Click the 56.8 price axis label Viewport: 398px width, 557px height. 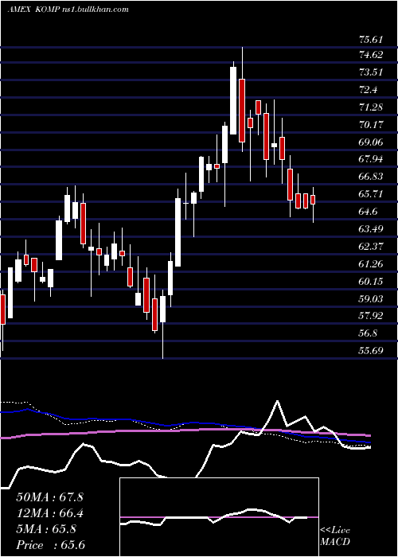368,334
